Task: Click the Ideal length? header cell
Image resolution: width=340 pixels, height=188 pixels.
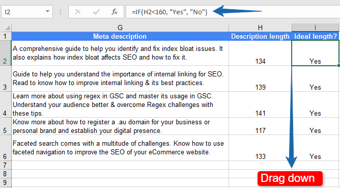Action: pyautogui.click(x=315, y=36)
